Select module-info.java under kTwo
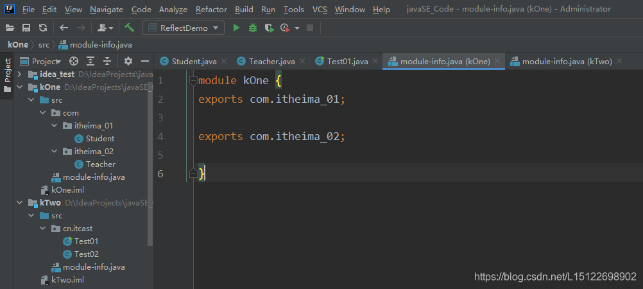The width and height of the screenshot is (643, 289). coord(88,267)
